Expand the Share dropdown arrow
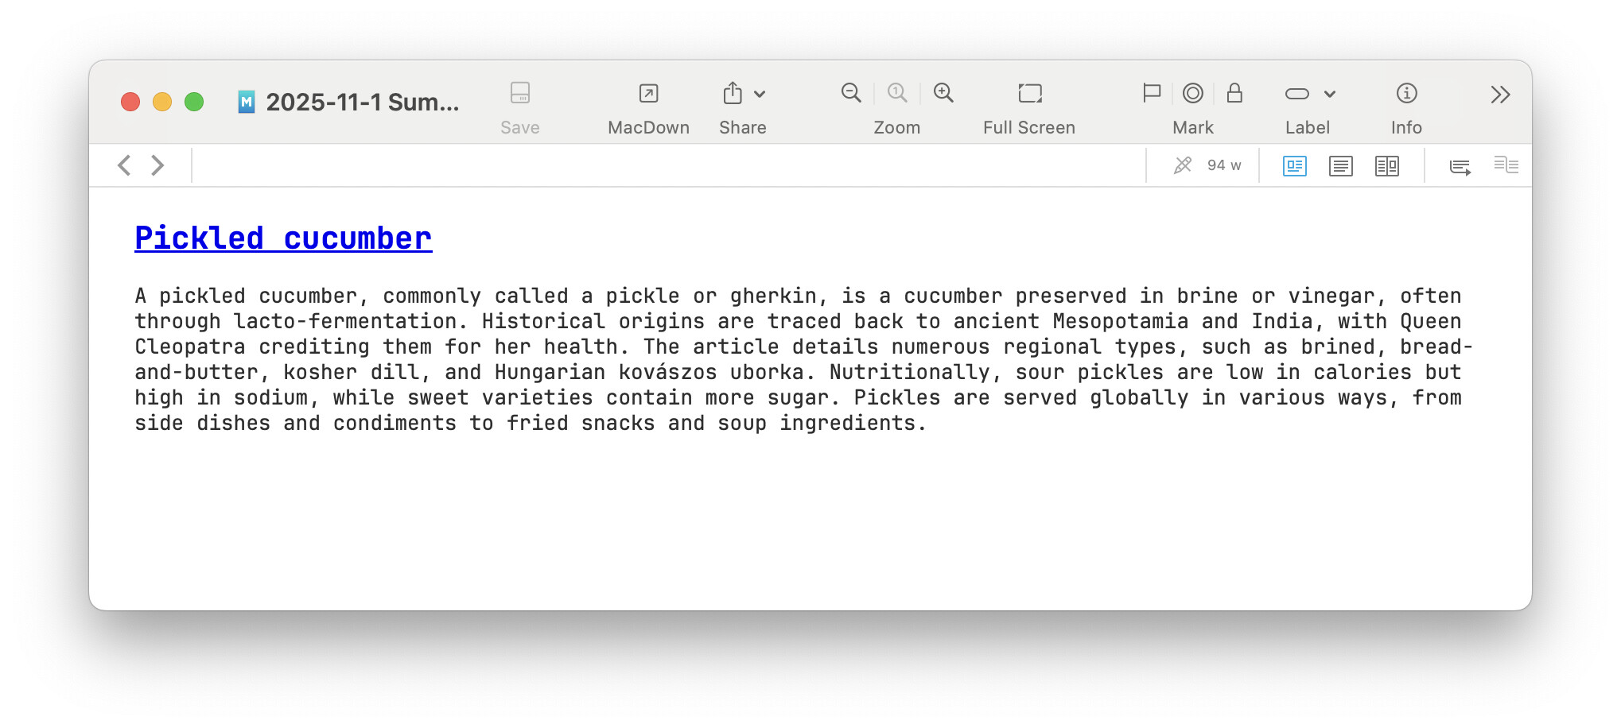 click(760, 95)
